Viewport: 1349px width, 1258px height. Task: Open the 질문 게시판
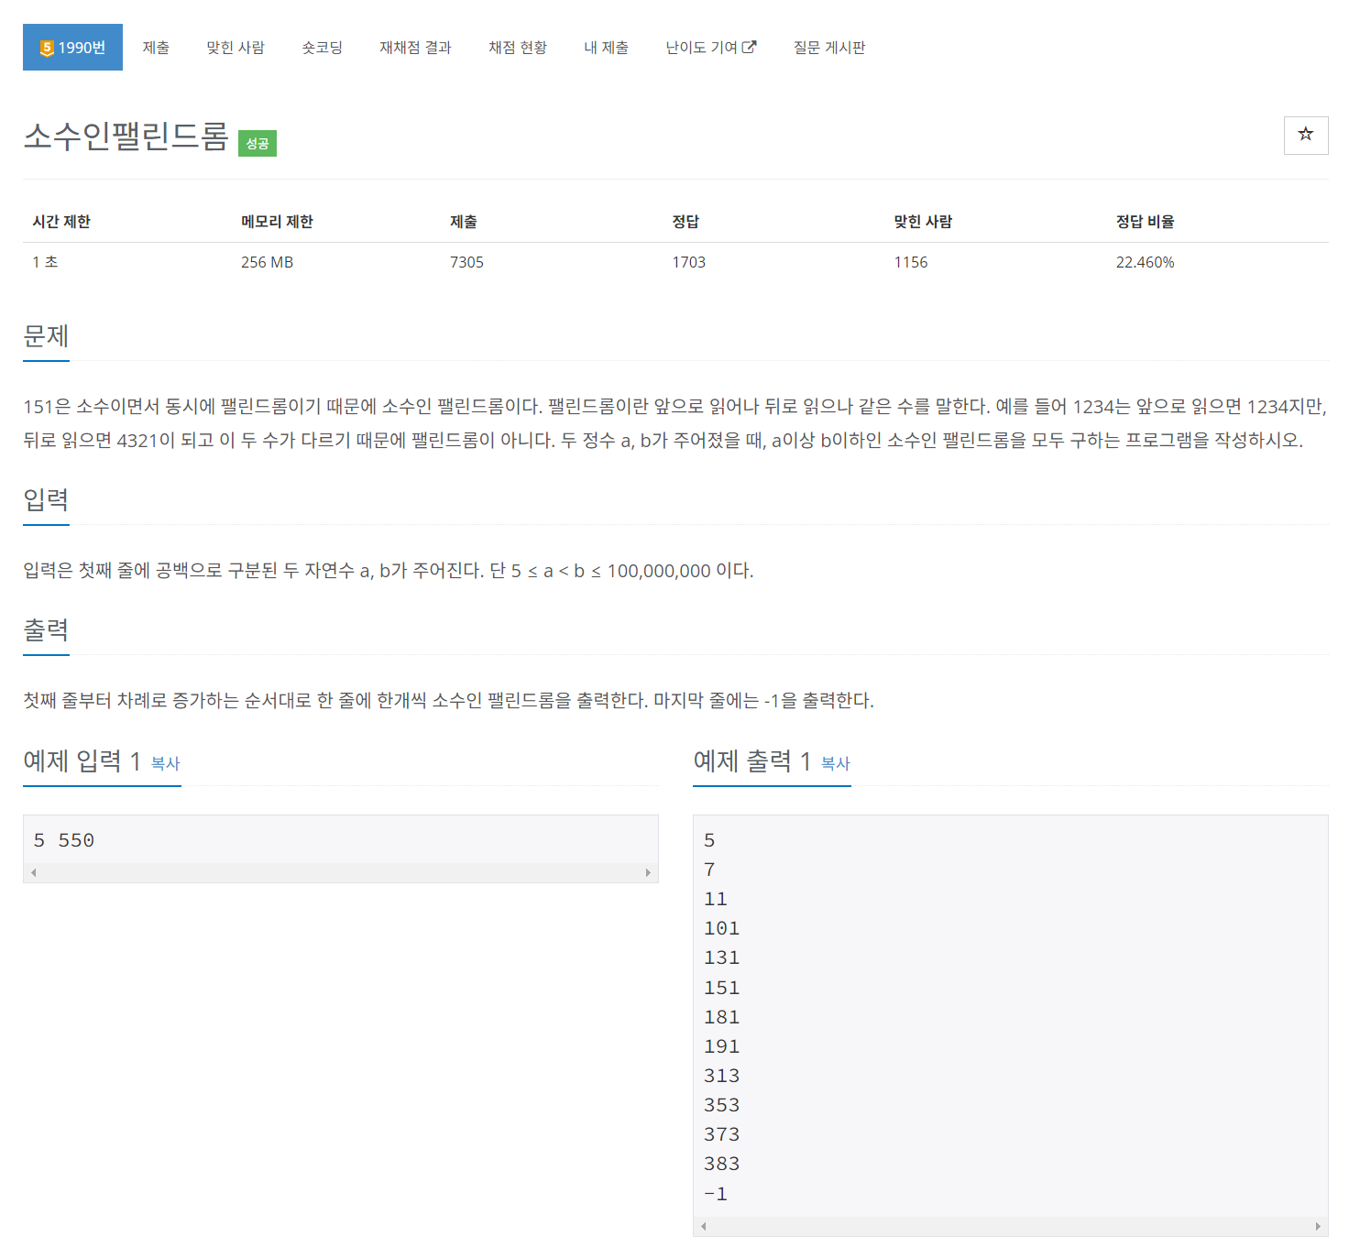pyautogui.click(x=829, y=47)
